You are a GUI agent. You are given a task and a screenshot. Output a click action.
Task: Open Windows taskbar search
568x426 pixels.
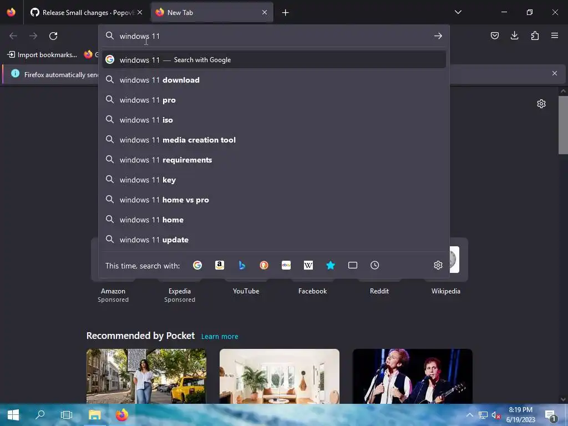(40, 415)
